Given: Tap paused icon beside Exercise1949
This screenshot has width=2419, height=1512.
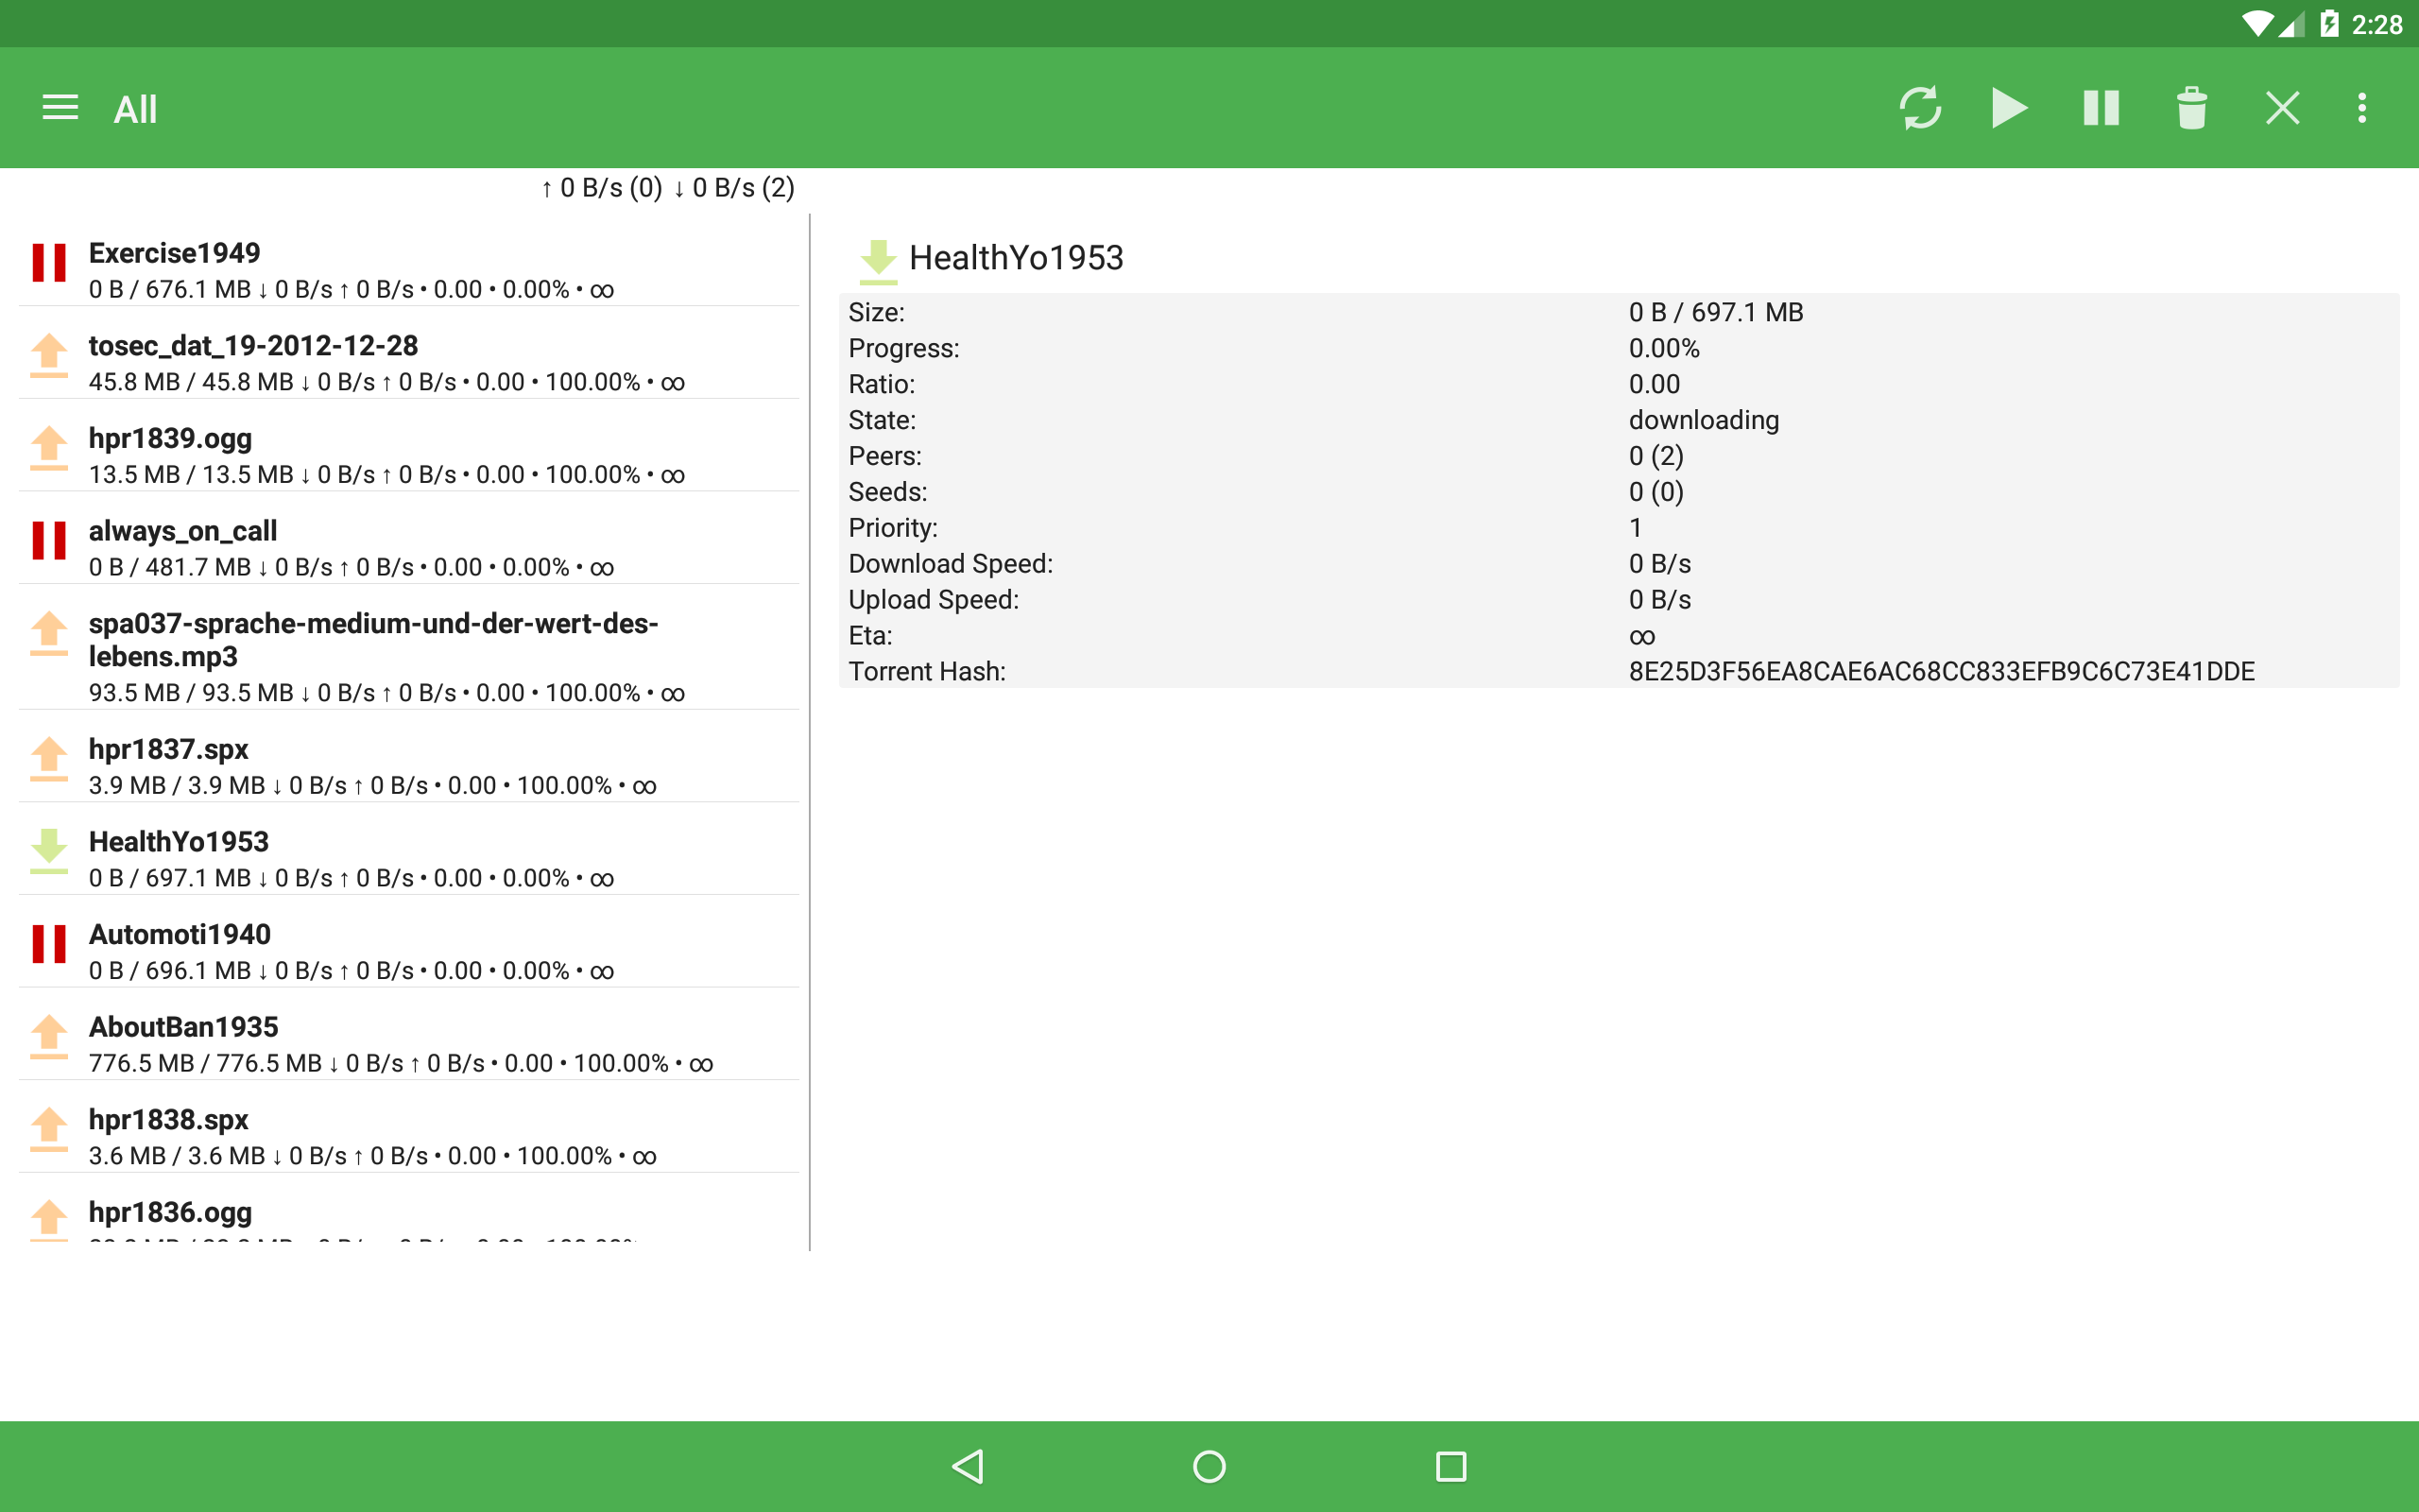Looking at the screenshot, I should (x=49, y=262).
